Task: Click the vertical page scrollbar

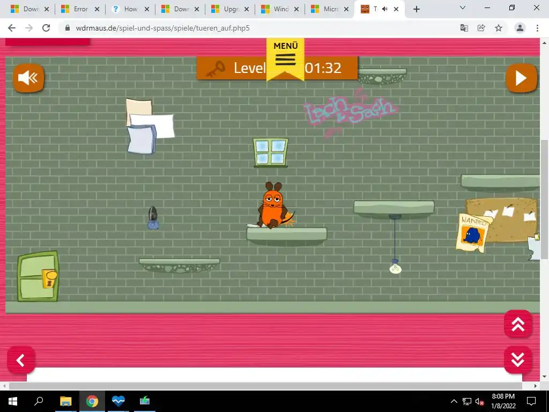Action: [544, 200]
